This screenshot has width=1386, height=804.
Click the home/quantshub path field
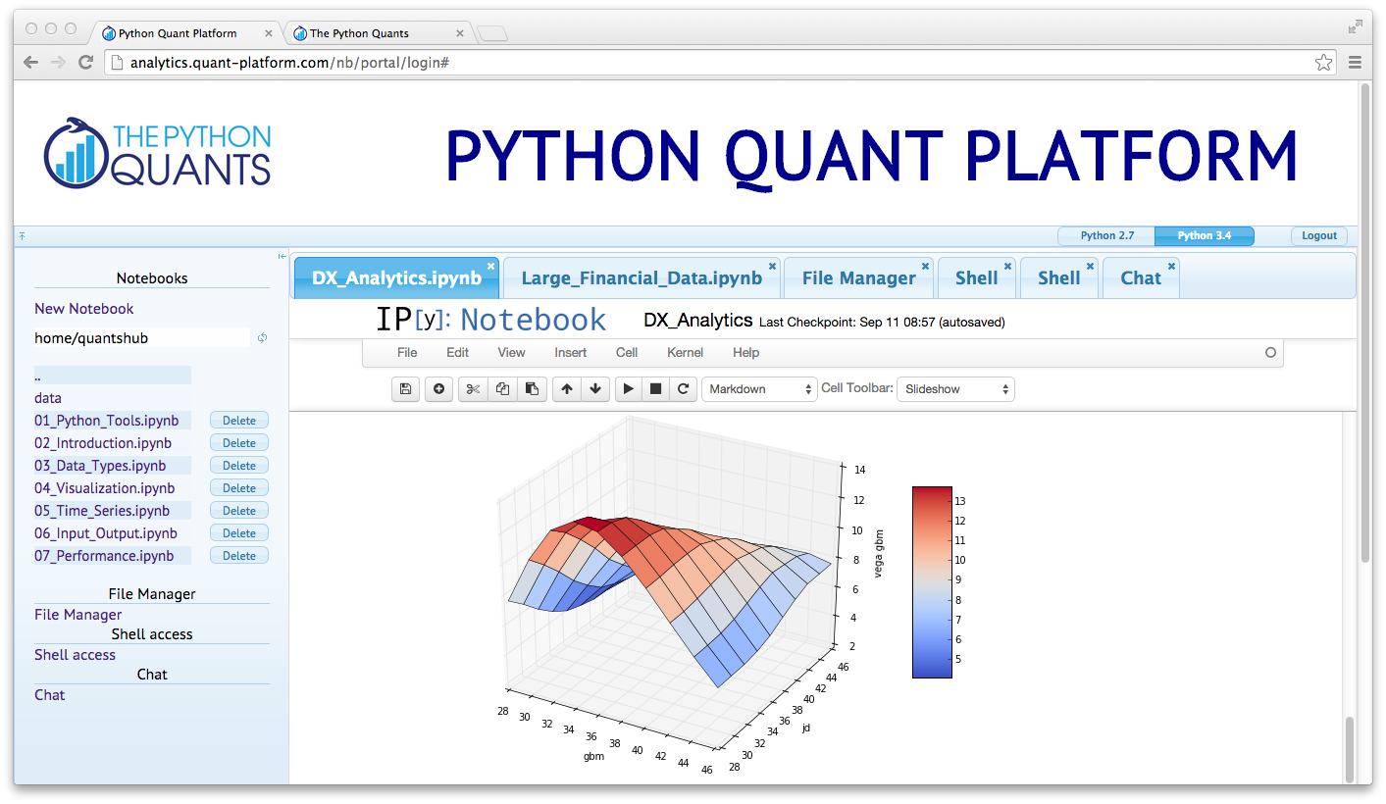click(x=142, y=338)
